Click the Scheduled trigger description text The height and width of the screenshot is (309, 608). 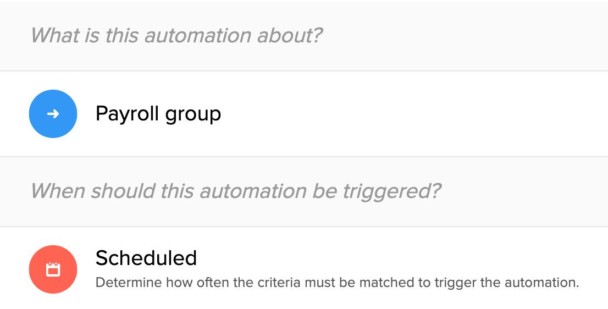tap(337, 283)
